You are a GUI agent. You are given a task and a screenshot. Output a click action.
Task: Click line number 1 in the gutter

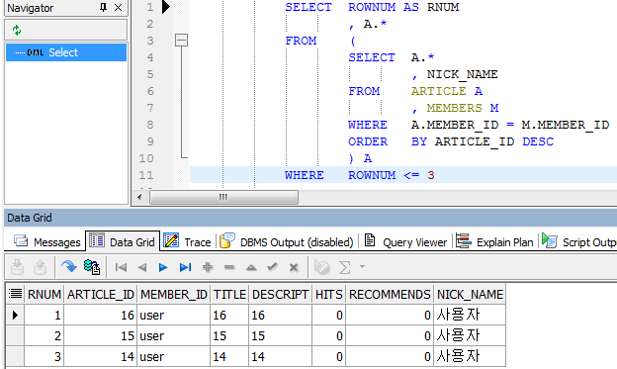(150, 7)
